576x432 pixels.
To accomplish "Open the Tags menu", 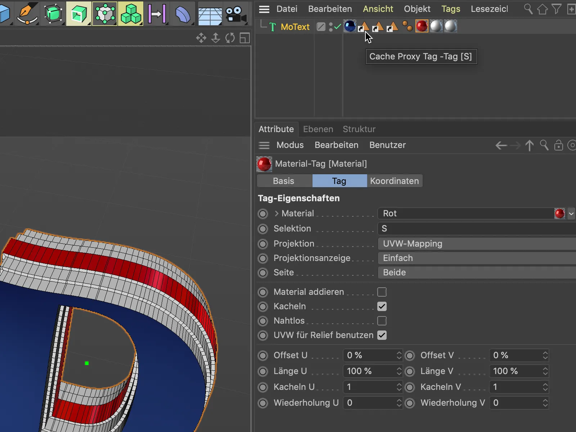I will tap(451, 9).
